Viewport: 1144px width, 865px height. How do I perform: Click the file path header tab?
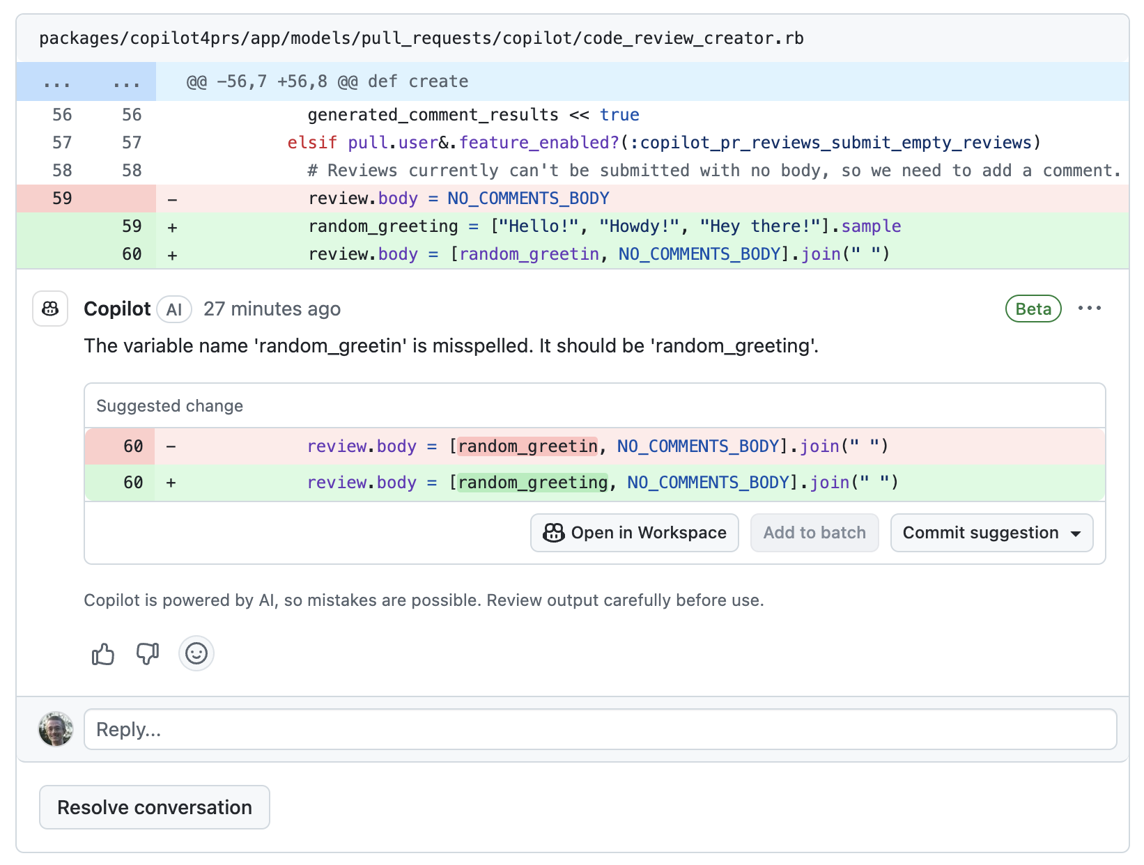[x=422, y=38]
